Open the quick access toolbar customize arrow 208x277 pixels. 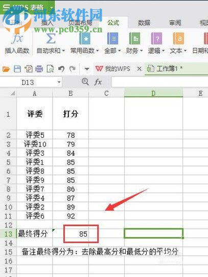pyautogui.click(x=87, y=69)
